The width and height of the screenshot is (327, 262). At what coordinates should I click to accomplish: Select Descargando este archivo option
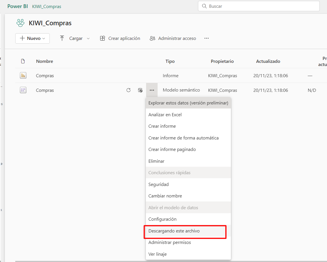pos(188,231)
